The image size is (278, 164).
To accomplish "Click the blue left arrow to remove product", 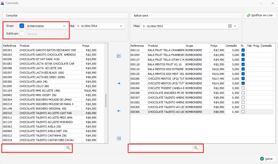I will pos(119,111).
